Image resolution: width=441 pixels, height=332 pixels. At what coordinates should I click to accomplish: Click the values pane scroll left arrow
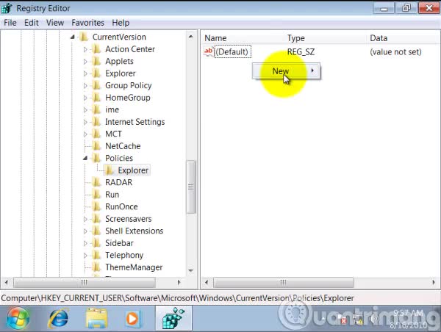(x=207, y=282)
